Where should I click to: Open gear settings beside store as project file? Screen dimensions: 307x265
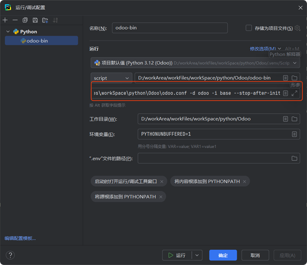297,28
